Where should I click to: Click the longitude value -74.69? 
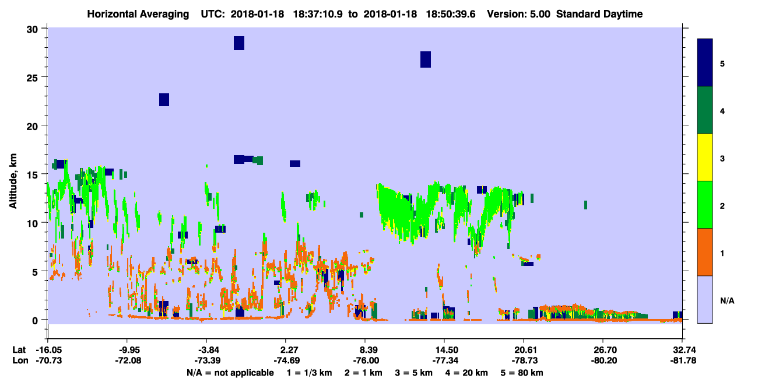(x=286, y=360)
